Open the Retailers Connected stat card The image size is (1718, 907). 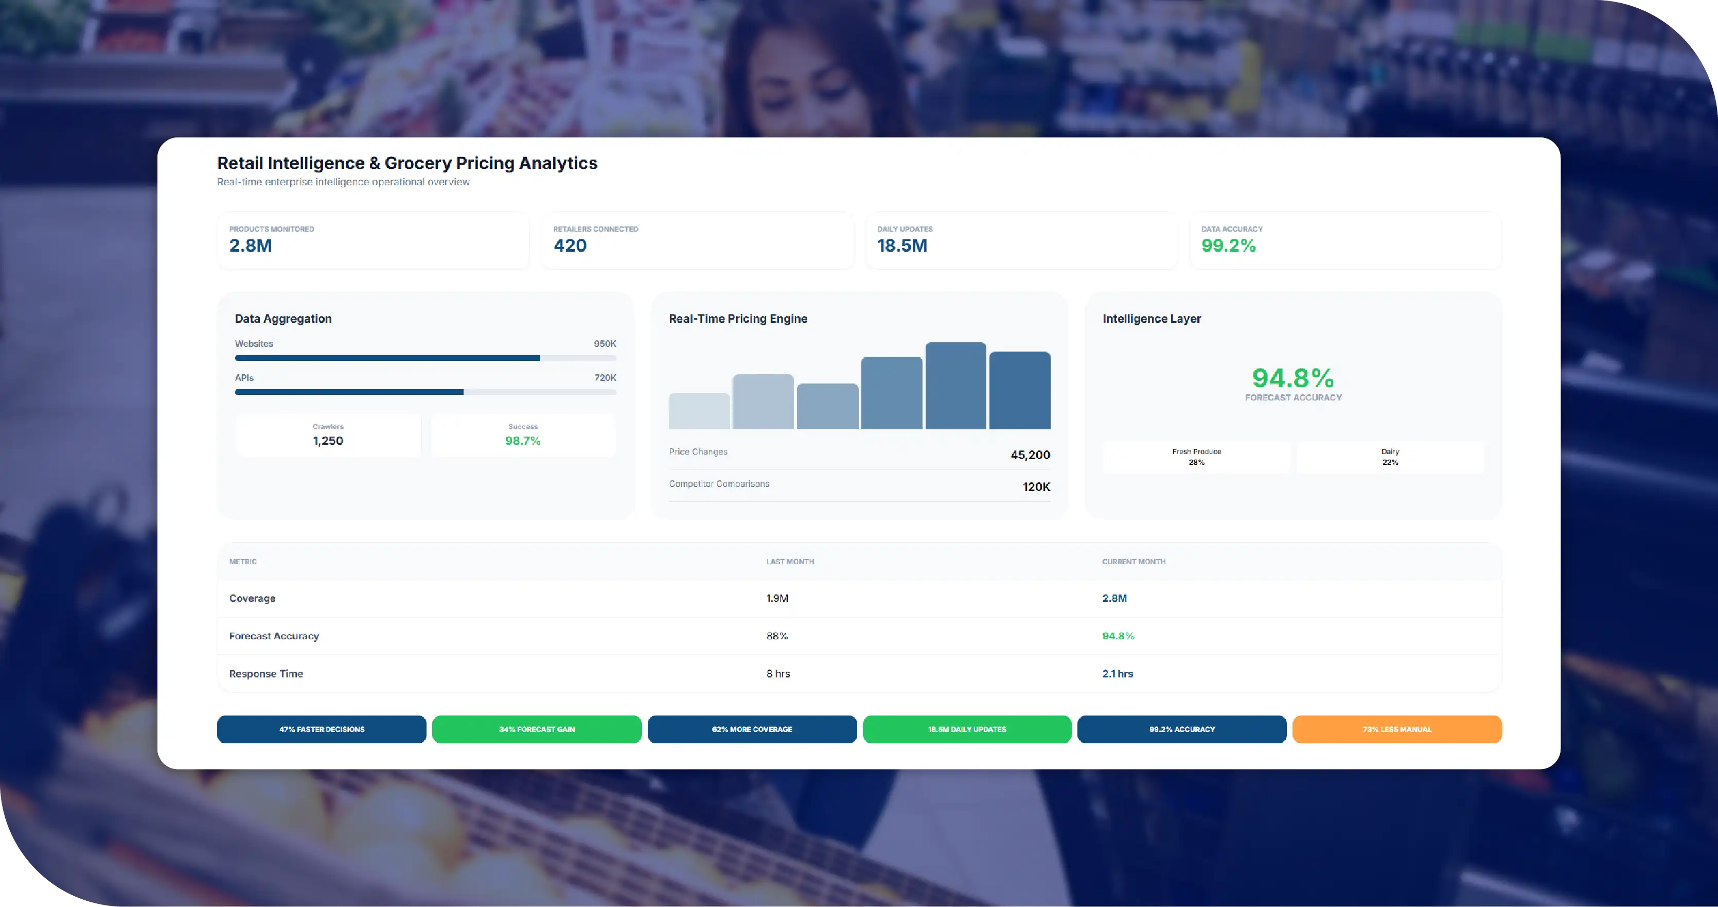click(698, 240)
